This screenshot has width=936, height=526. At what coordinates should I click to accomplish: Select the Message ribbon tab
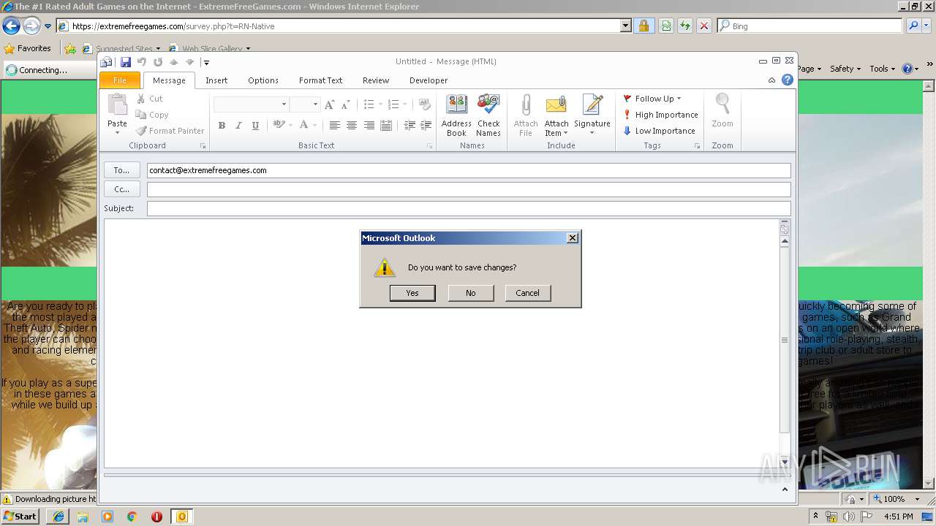(x=169, y=80)
